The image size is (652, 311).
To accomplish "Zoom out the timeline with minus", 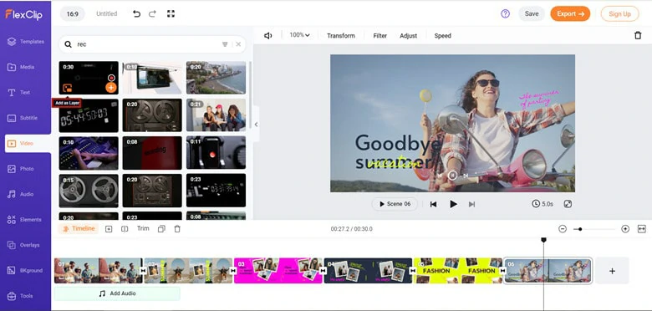I will (563, 229).
